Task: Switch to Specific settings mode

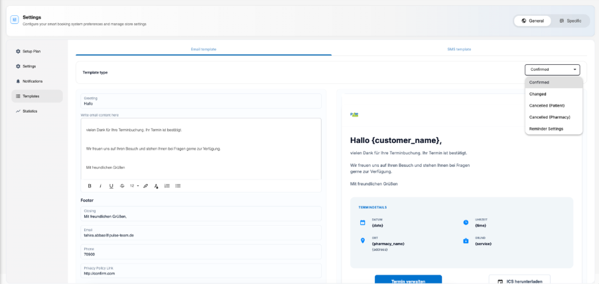Action: point(570,21)
